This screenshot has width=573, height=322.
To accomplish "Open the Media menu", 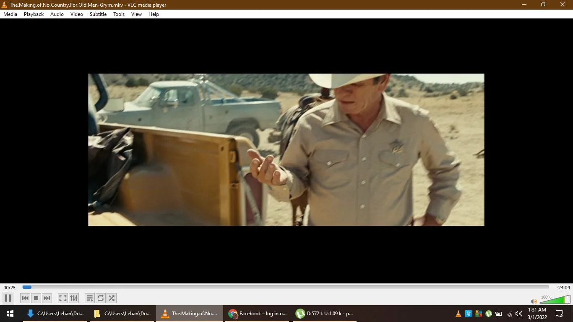I will (10, 14).
